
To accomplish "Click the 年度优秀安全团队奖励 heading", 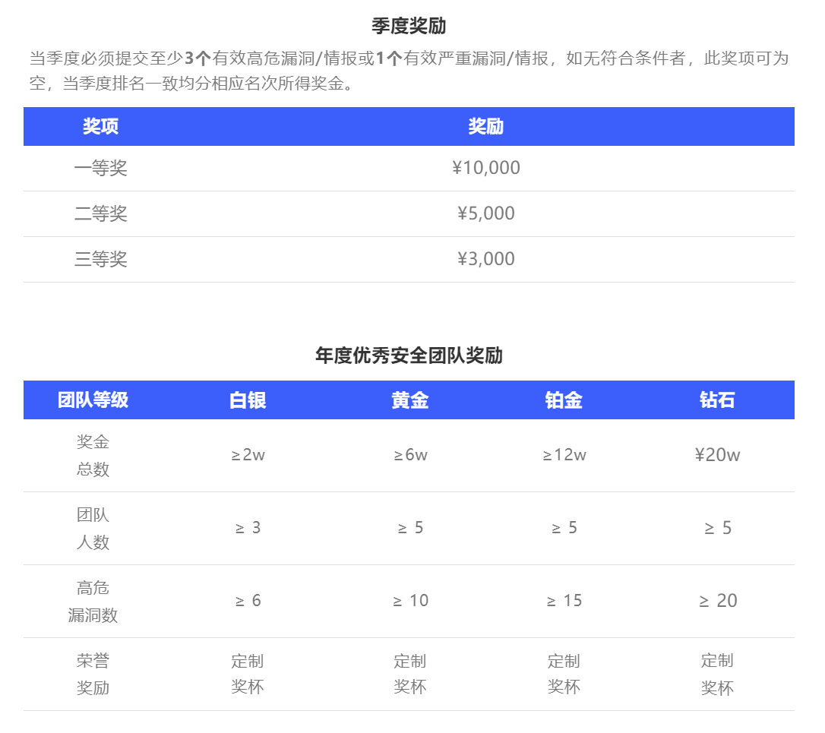I will coord(409,355).
